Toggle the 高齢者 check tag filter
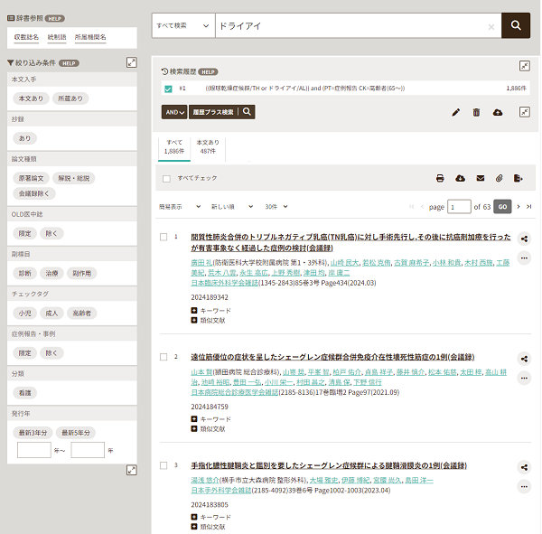This screenshot has height=534, width=542. point(82,313)
